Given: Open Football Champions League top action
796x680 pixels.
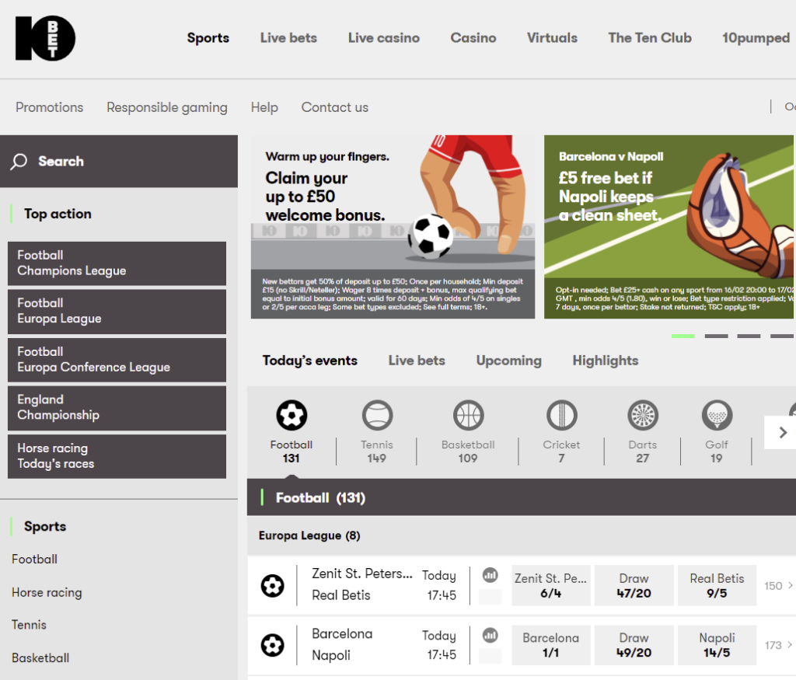Looking at the screenshot, I should click(117, 263).
